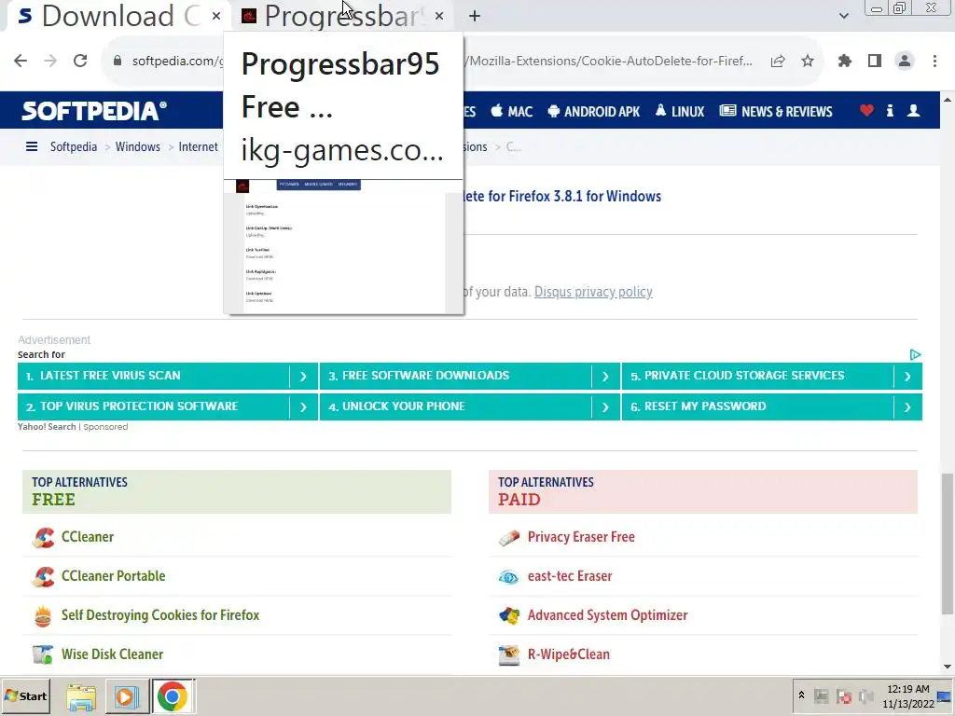Click the AdChoices icon above the ad
Viewport: 955px width, 716px height.
click(916, 354)
